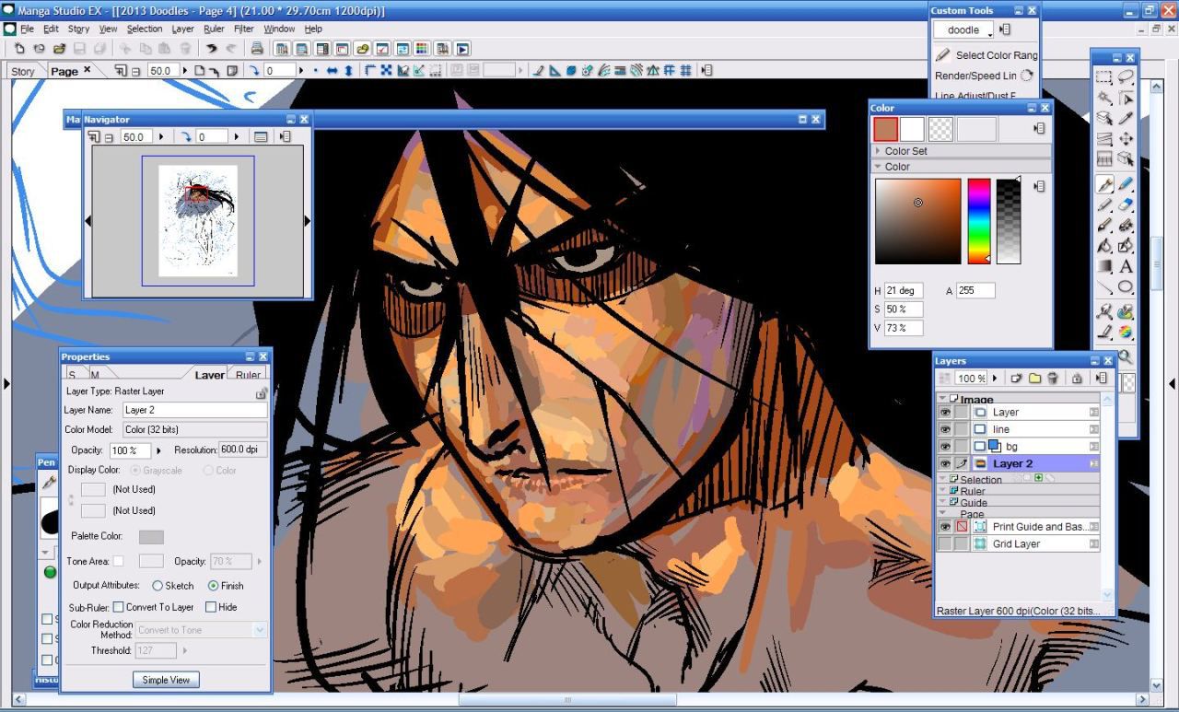
Task: Hide the 'bg' layer
Action: coord(945,447)
